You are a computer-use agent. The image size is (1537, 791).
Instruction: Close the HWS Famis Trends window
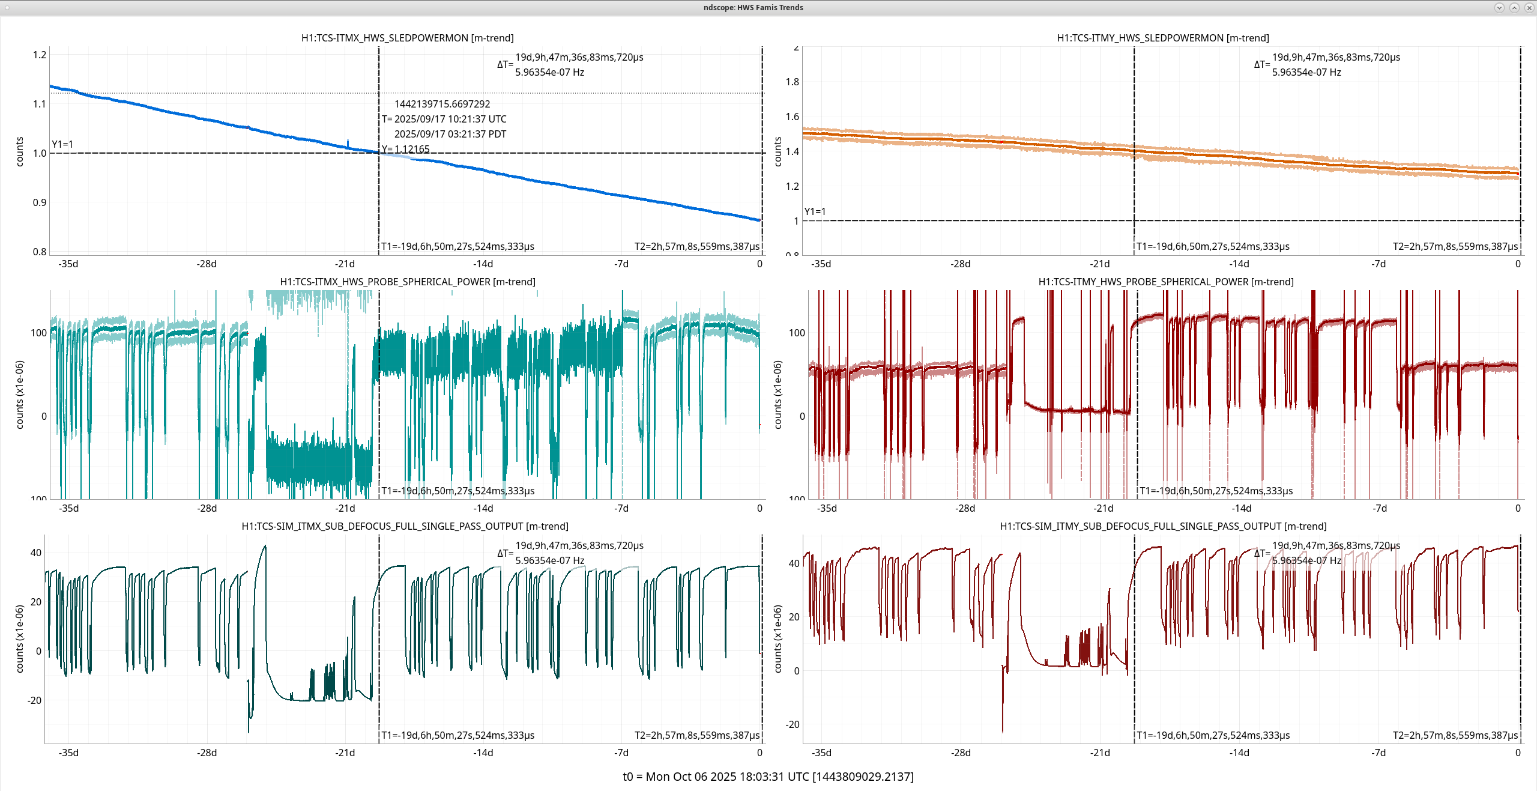pyautogui.click(x=1529, y=7)
